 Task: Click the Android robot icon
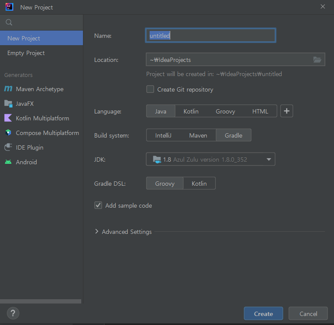point(8,162)
